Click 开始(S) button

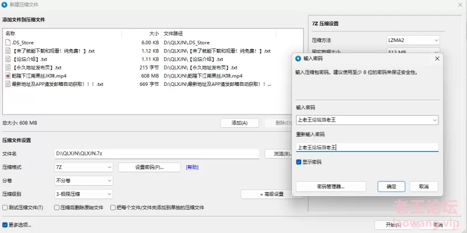point(393,225)
